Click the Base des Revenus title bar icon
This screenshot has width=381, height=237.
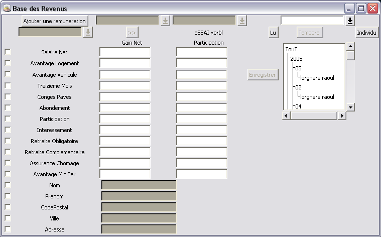point(7,9)
